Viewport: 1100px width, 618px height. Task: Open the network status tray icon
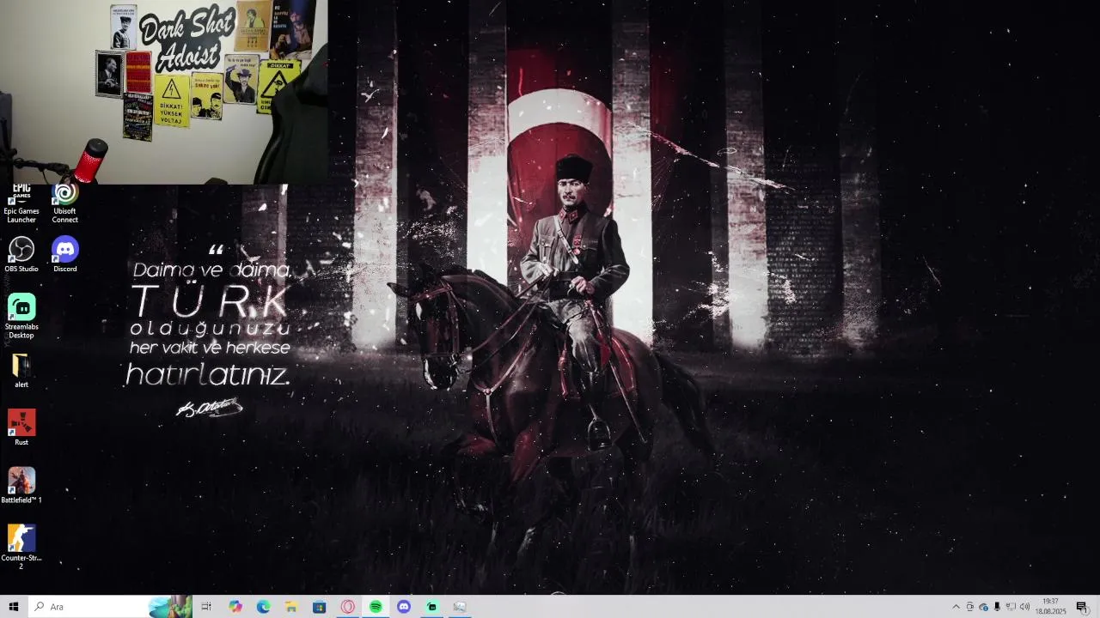click(1011, 607)
